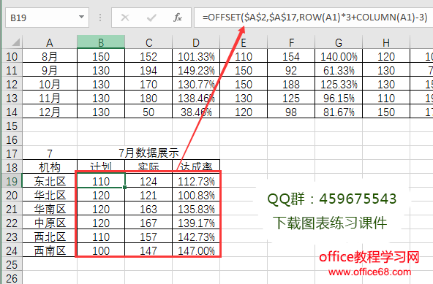Click cell value 121
This screenshot has height=284, width=433.
148,195
